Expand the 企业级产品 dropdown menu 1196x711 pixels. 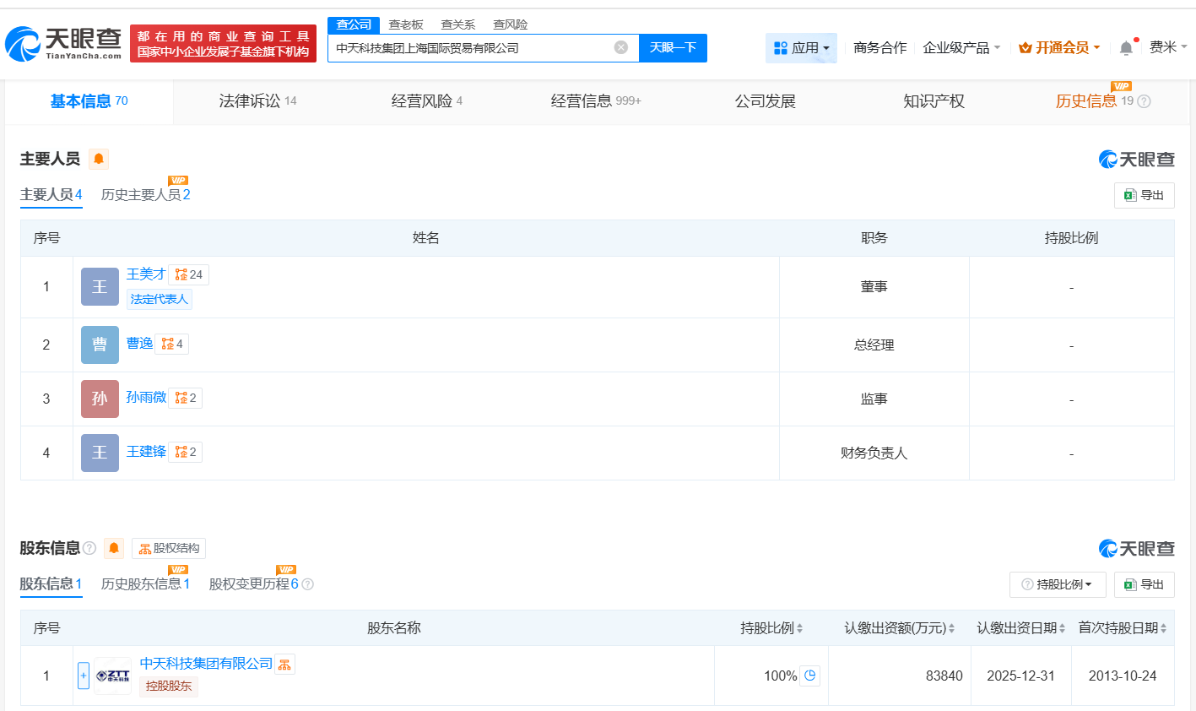[955, 47]
